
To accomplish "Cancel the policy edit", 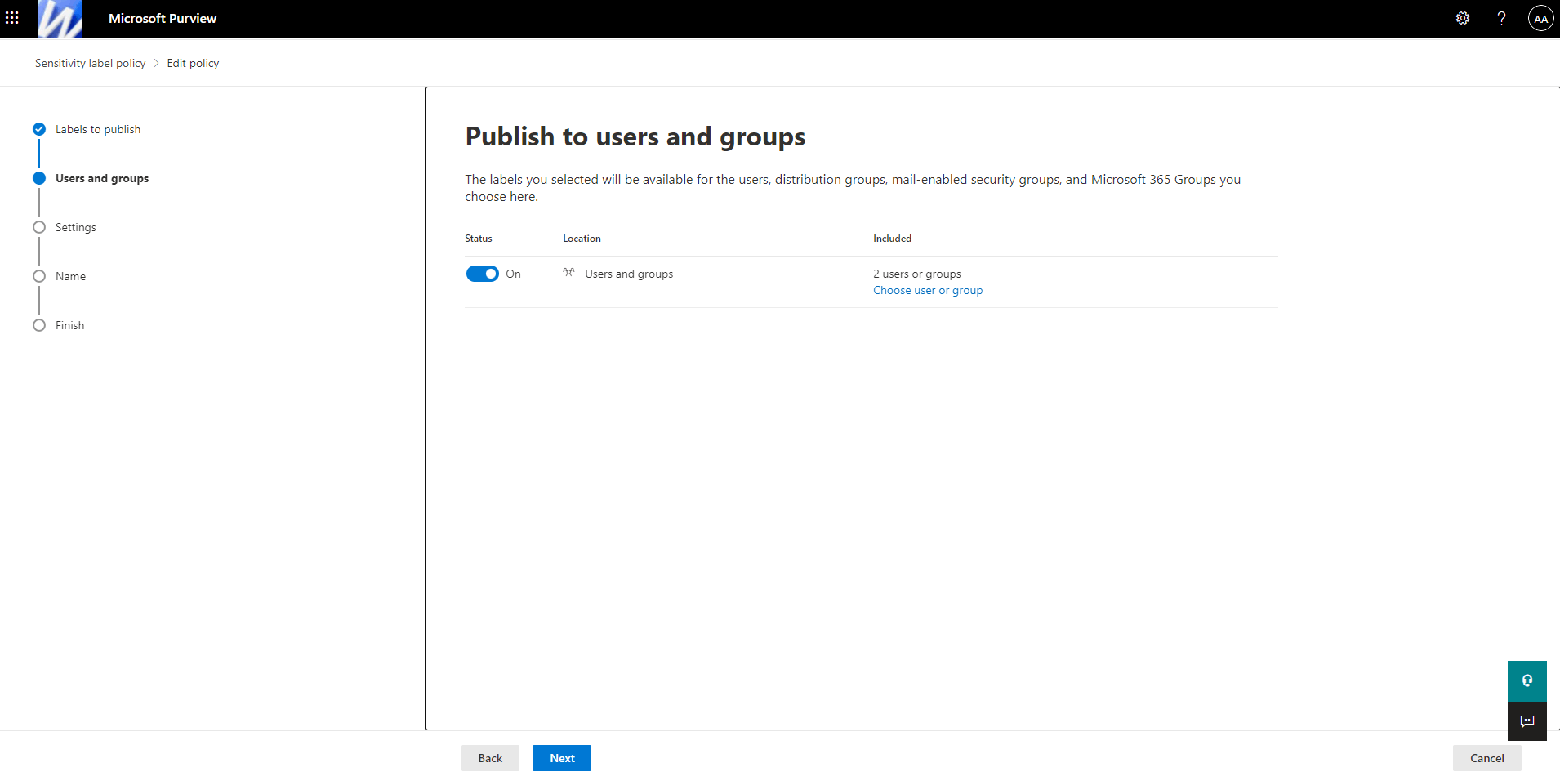I will (x=1486, y=758).
